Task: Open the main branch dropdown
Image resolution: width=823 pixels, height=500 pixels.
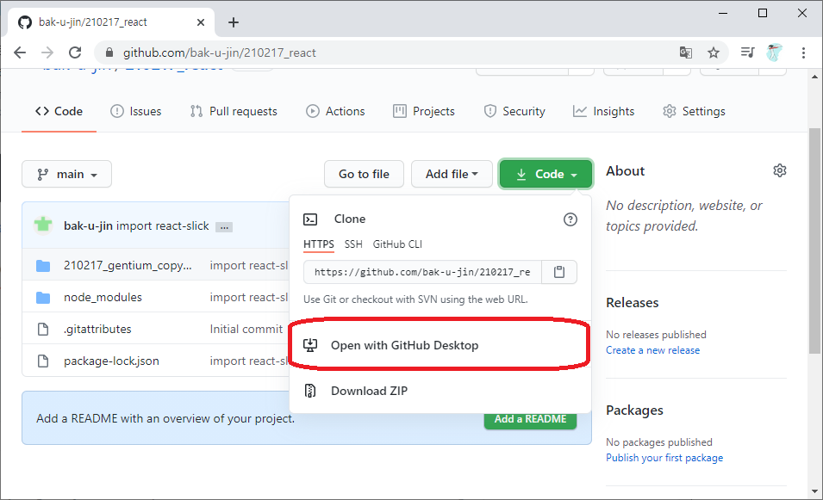Action: point(66,174)
